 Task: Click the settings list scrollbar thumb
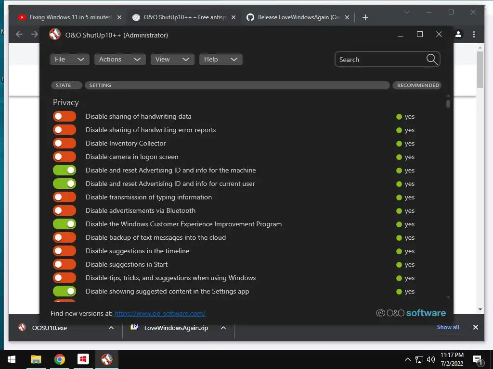[x=448, y=104]
